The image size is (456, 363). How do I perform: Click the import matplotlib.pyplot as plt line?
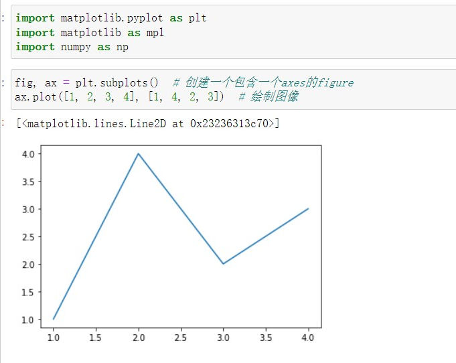coord(110,18)
